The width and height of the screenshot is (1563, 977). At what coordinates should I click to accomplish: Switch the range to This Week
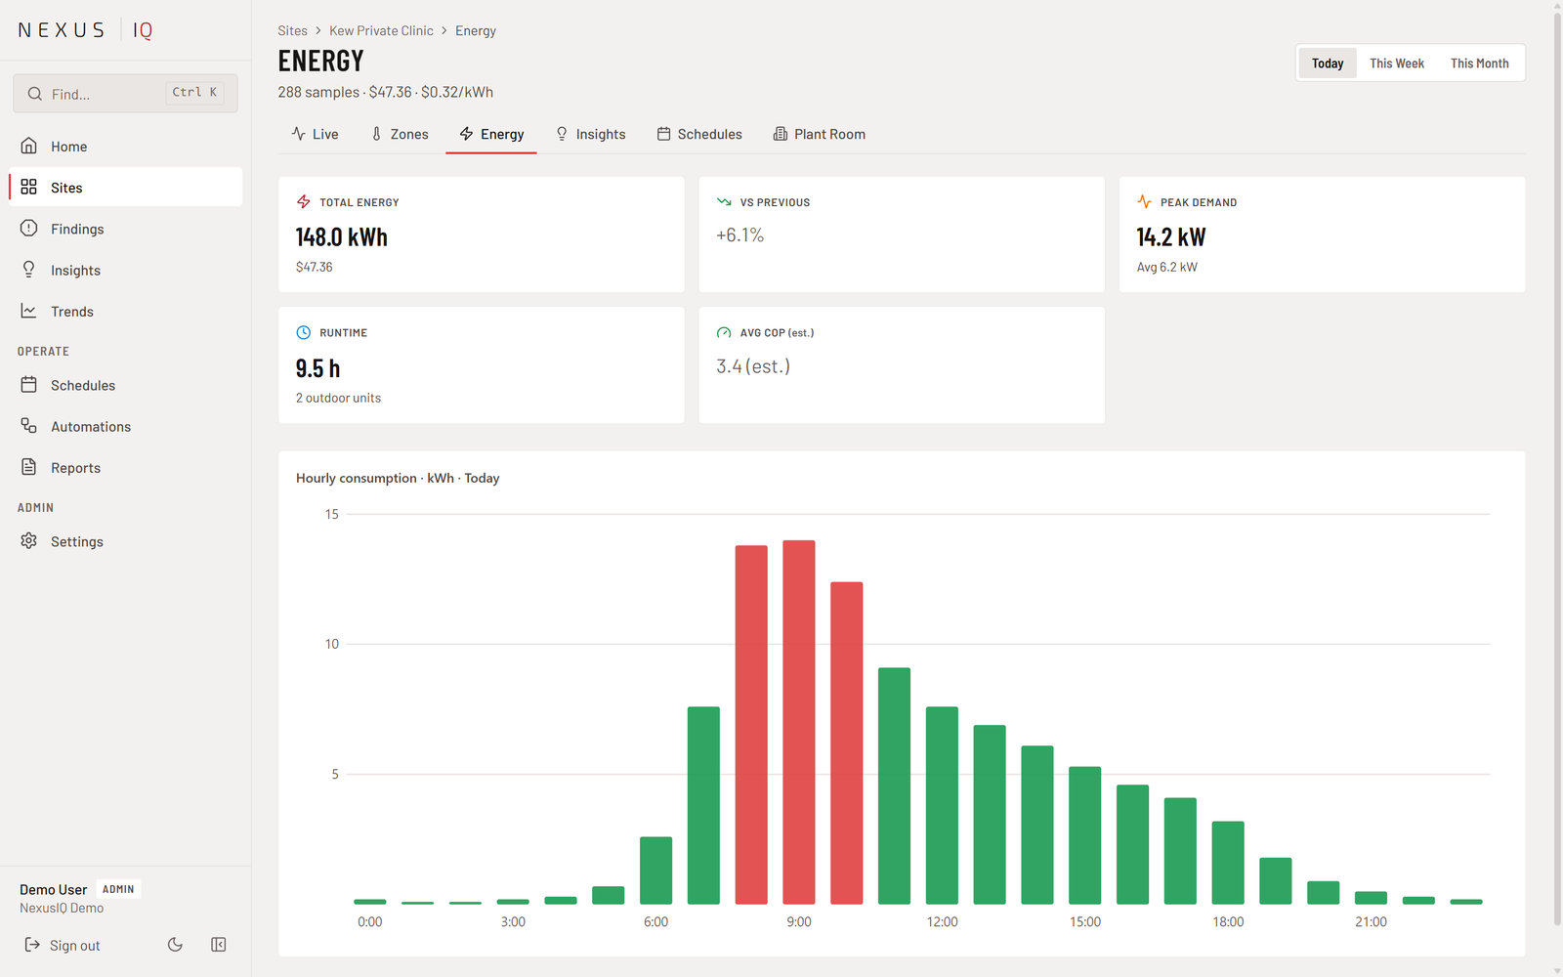1397,64
